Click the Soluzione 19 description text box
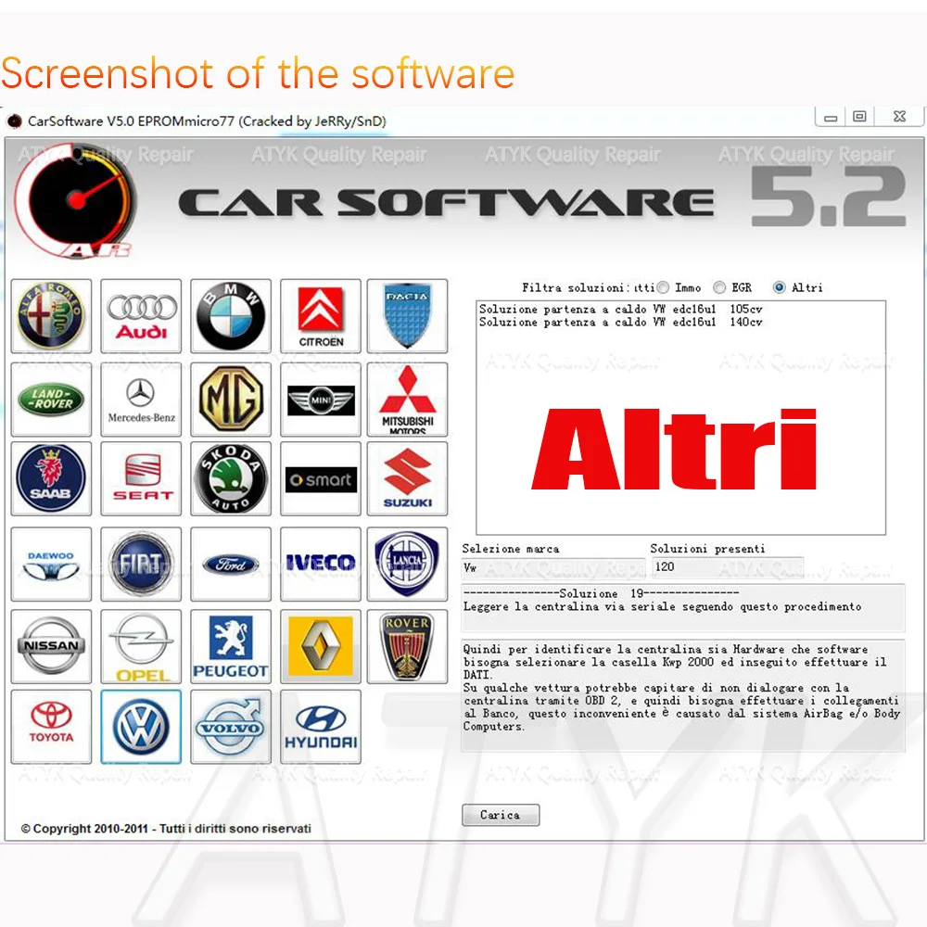Image resolution: width=927 pixels, height=927 pixels. [683, 608]
